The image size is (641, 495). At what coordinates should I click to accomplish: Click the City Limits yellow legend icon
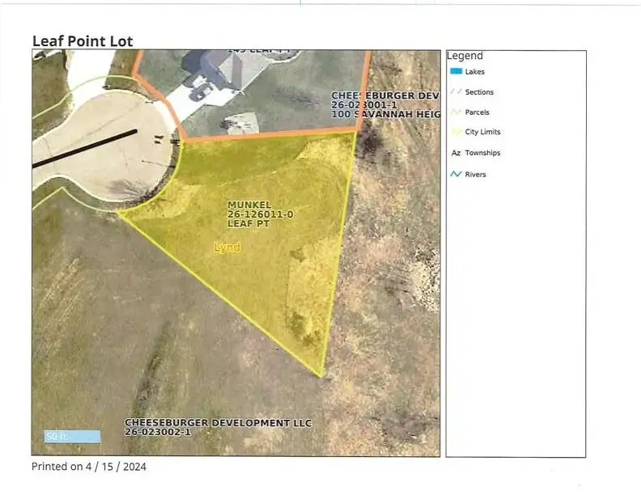456,132
